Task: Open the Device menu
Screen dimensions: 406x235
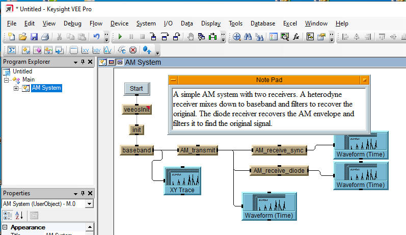Action: [x=119, y=23]
